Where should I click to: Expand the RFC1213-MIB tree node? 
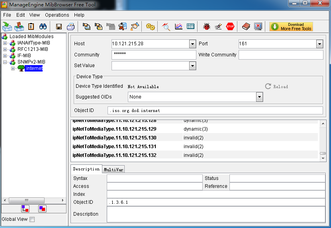[x=5, y=50]
